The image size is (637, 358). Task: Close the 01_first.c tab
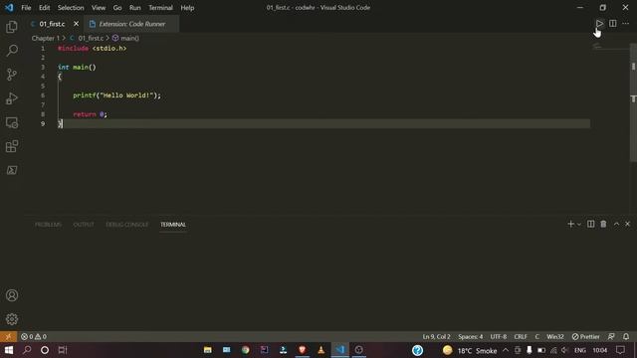76,24
